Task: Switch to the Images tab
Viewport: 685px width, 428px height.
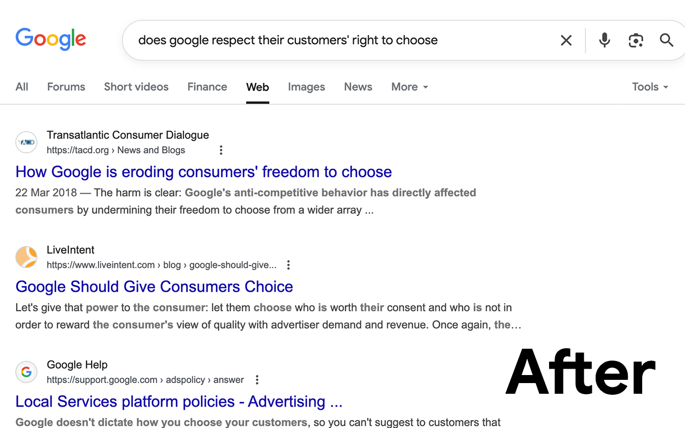Action: (x=306, y=87)
